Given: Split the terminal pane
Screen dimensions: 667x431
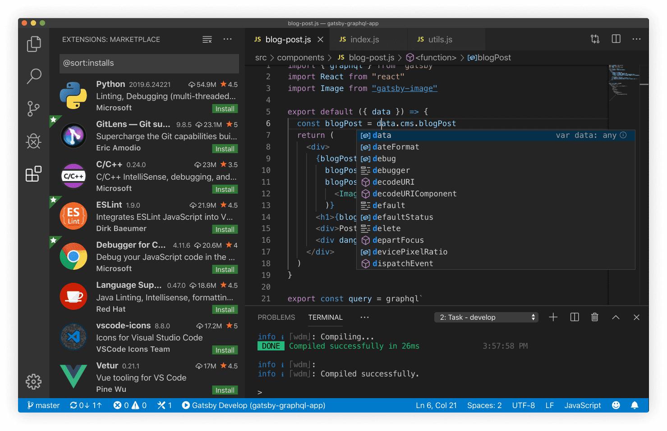Looking at the screenshot, I should (574, 318).
